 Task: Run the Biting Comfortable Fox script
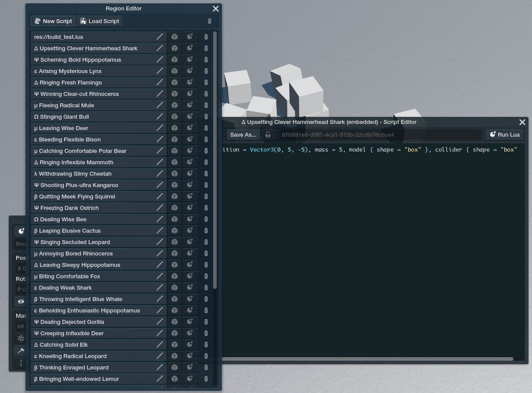(x=190, y=277)
